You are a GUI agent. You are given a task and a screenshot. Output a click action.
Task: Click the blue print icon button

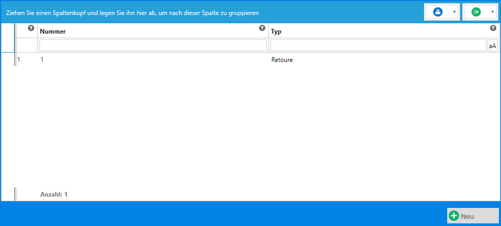tap(437, 12)
